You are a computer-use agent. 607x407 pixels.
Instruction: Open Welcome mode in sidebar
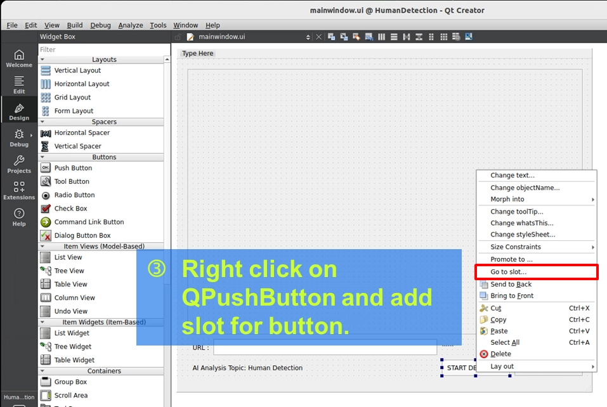pyautogui.click(x=19, y=59)
